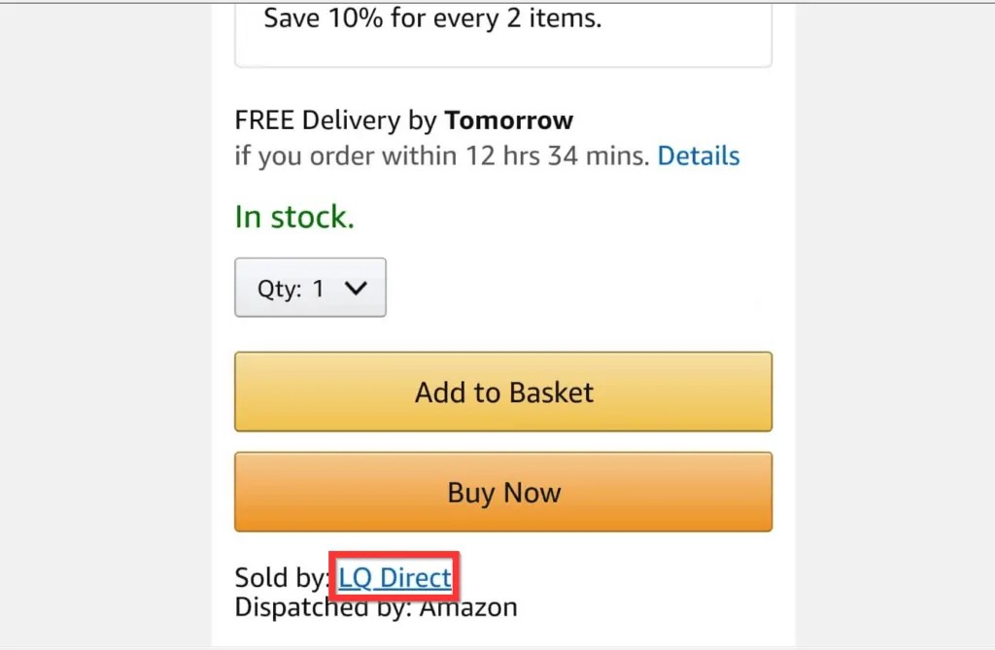Image resolution: width=995 pixels, height=650 pixels.
Task: Click the Sold by label
Action: [280, 577]
